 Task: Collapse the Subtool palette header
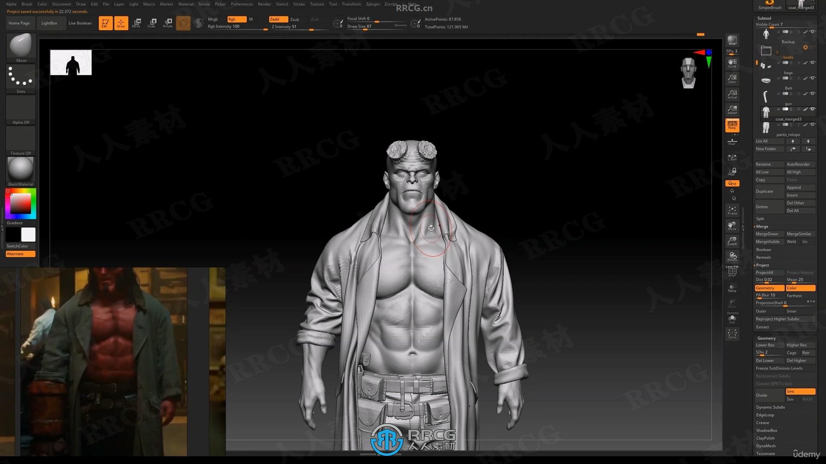(764, 18)
